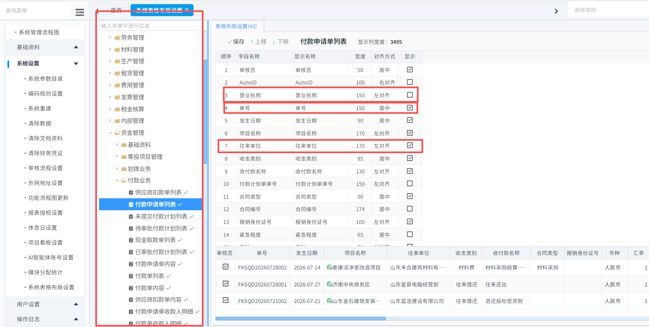This screenshot has width=649, height=327.
Task: Click the 济南中央商务区 project icon
Action: point(329,284)
